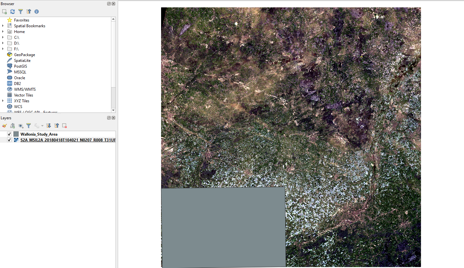Select the F:\ drive entry
464x268 pixels.
pos(16,49)
